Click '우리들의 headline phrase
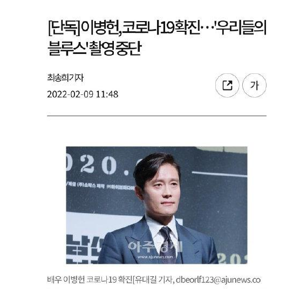307x301 pixels. [241, 28]
